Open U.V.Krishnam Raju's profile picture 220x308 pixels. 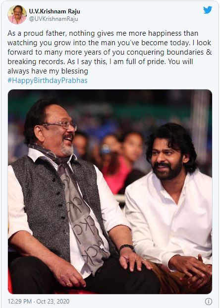pos(17,14)
